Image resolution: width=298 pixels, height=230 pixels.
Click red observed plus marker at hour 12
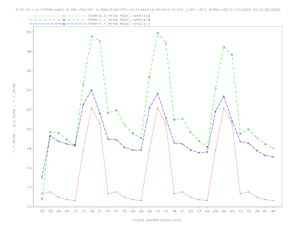[75, 201]
